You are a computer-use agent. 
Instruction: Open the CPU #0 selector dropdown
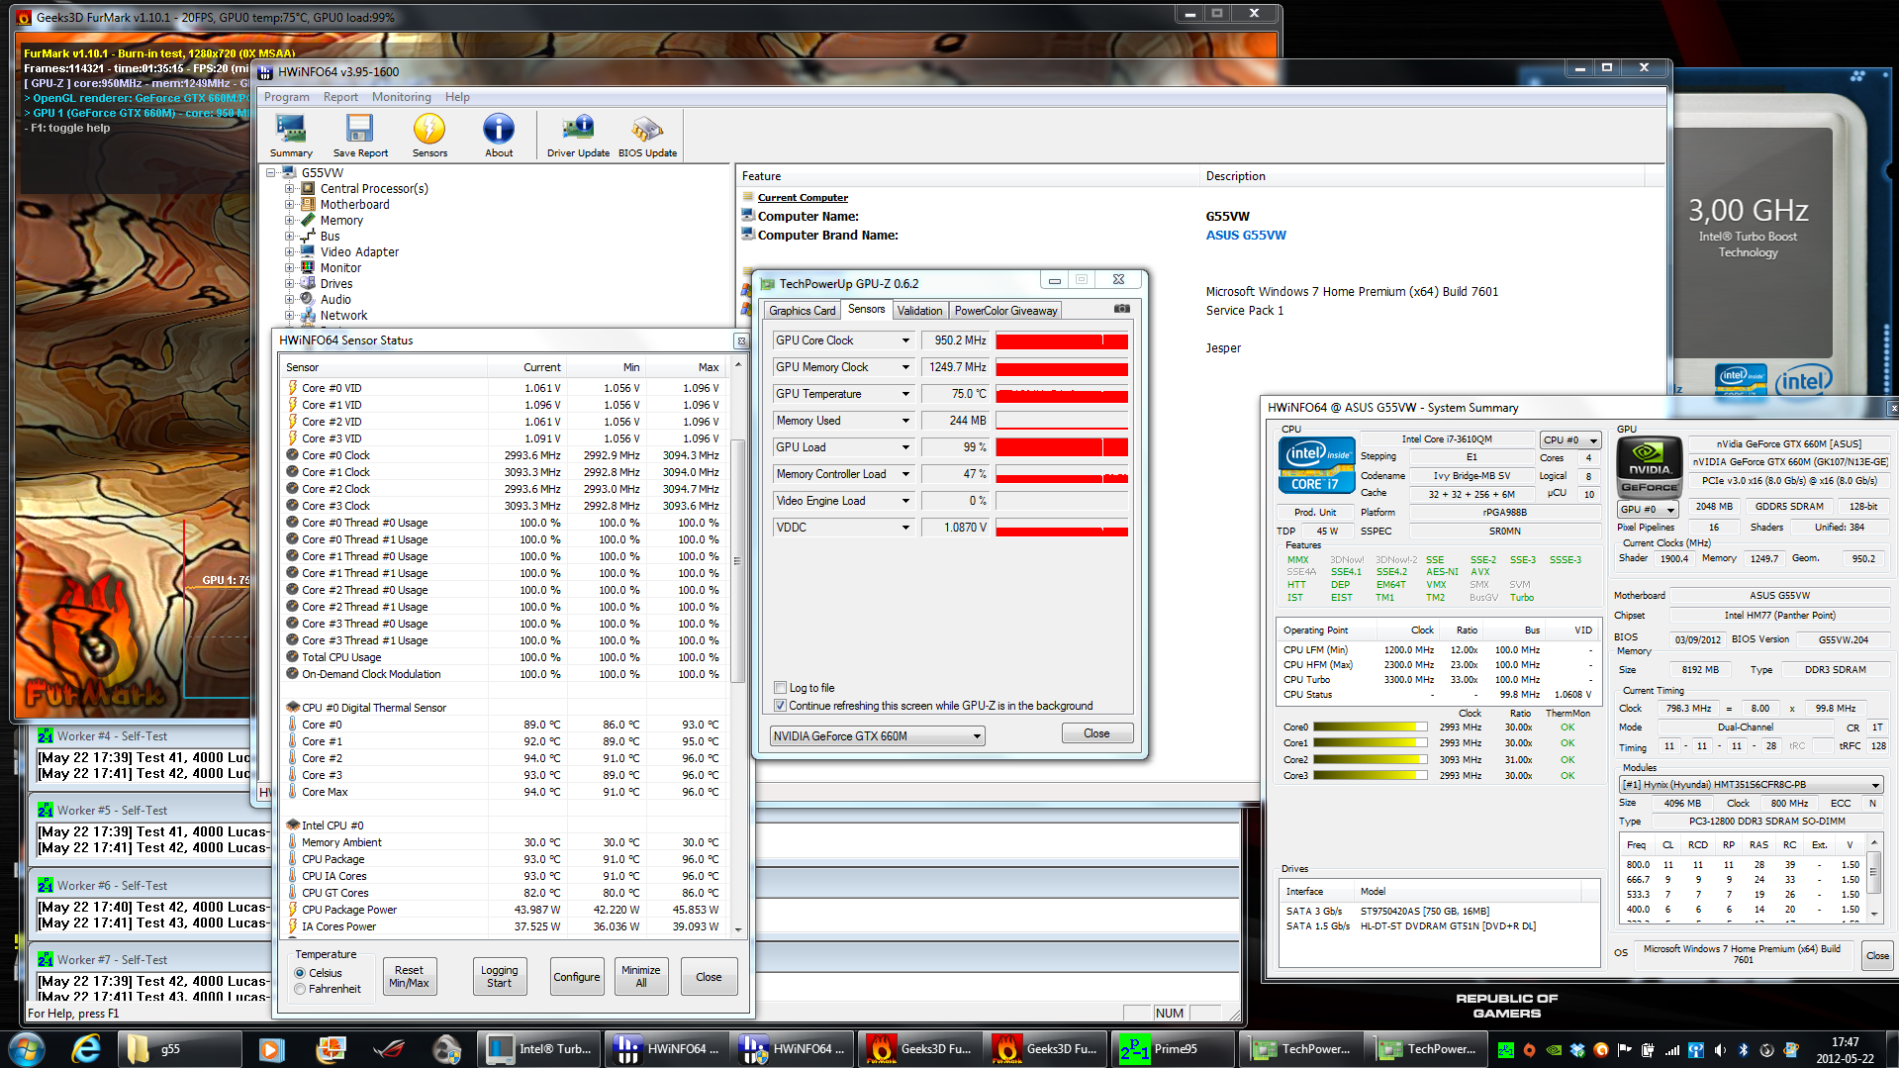pos(1569,439)
